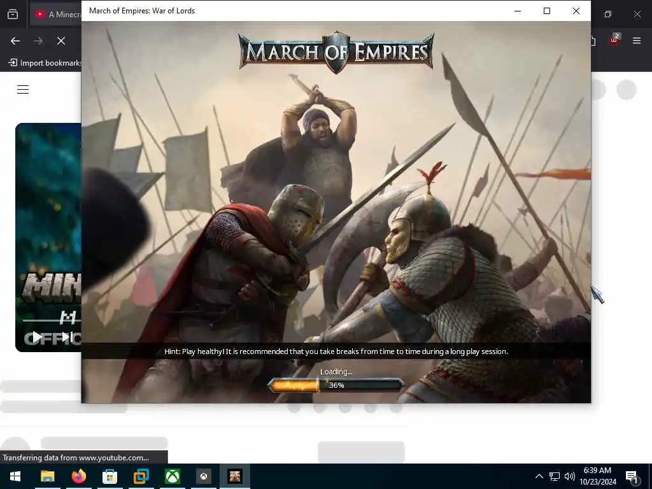
Task: Switch to Firefox from the taskbar
Action: coord(78,476)
